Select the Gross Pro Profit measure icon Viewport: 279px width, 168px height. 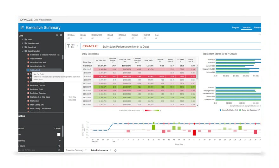[x=28, y=59]
